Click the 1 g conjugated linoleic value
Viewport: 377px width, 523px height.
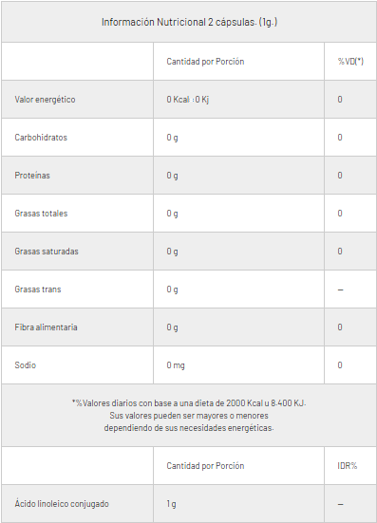coord(171,504)
